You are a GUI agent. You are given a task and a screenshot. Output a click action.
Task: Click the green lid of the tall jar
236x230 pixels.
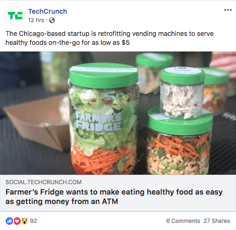click(x=104, y=75)
